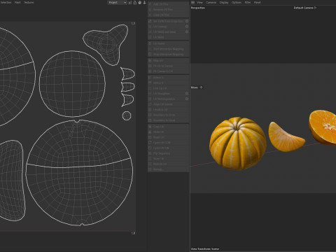
Task: Click the Perspective viewport label
Action: click(x=197, y=8)
